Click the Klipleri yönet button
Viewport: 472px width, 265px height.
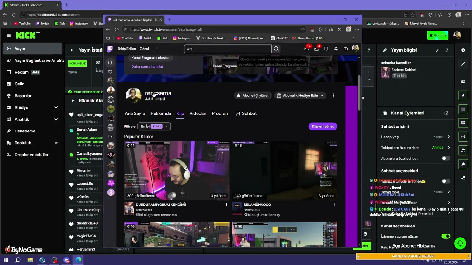[323, 127]
